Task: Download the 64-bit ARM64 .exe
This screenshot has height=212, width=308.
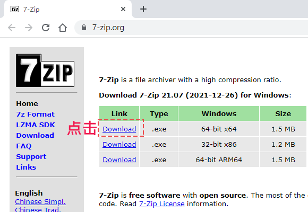Action: coord(119,160)
